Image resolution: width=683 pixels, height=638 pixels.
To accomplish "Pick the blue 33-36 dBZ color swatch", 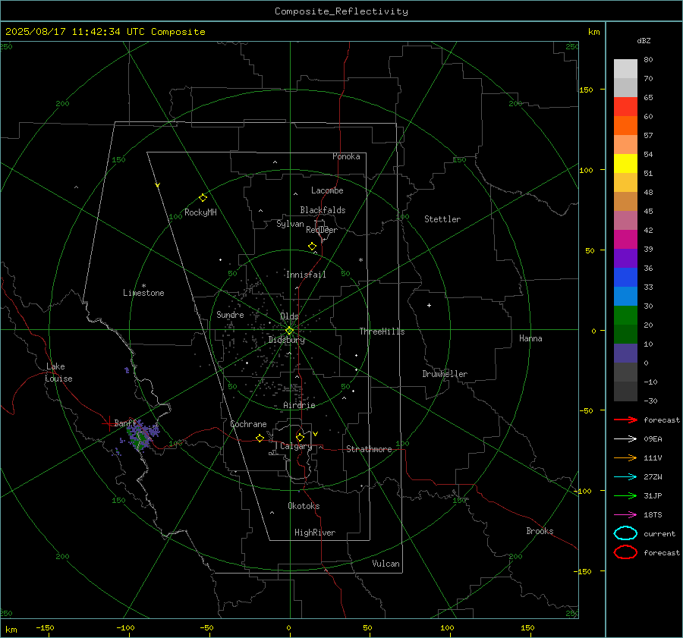I will [625, 277].
